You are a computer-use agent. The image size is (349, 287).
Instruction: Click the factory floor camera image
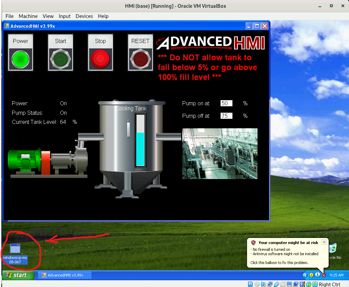point(220,154)
